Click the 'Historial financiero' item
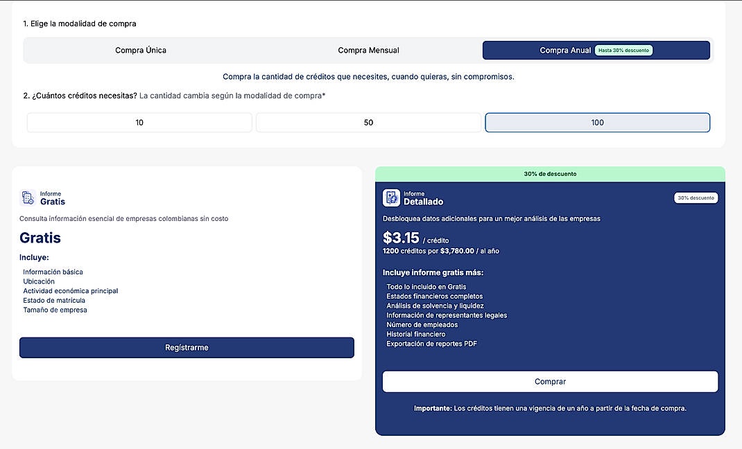The image size is (742, 449). tap(416, 334)
